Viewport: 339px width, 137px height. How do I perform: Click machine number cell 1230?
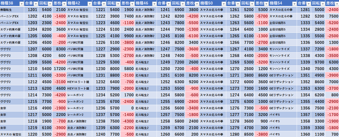click(100, 69)
